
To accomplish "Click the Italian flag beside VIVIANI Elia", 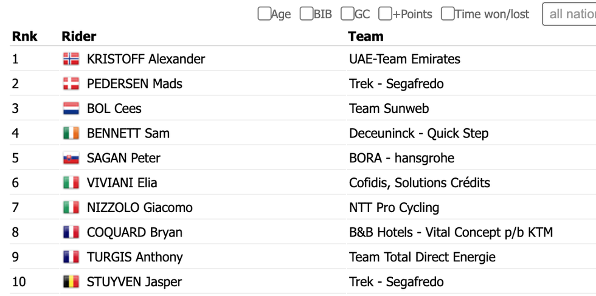I will pos(71,183).
